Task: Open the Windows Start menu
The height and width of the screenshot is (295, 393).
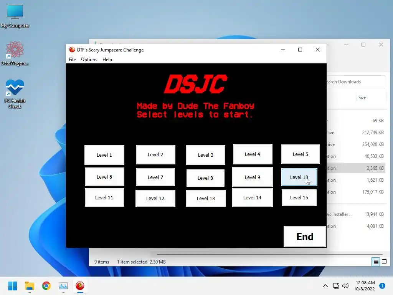Action: pyautogui.click(x=12, y=286)
